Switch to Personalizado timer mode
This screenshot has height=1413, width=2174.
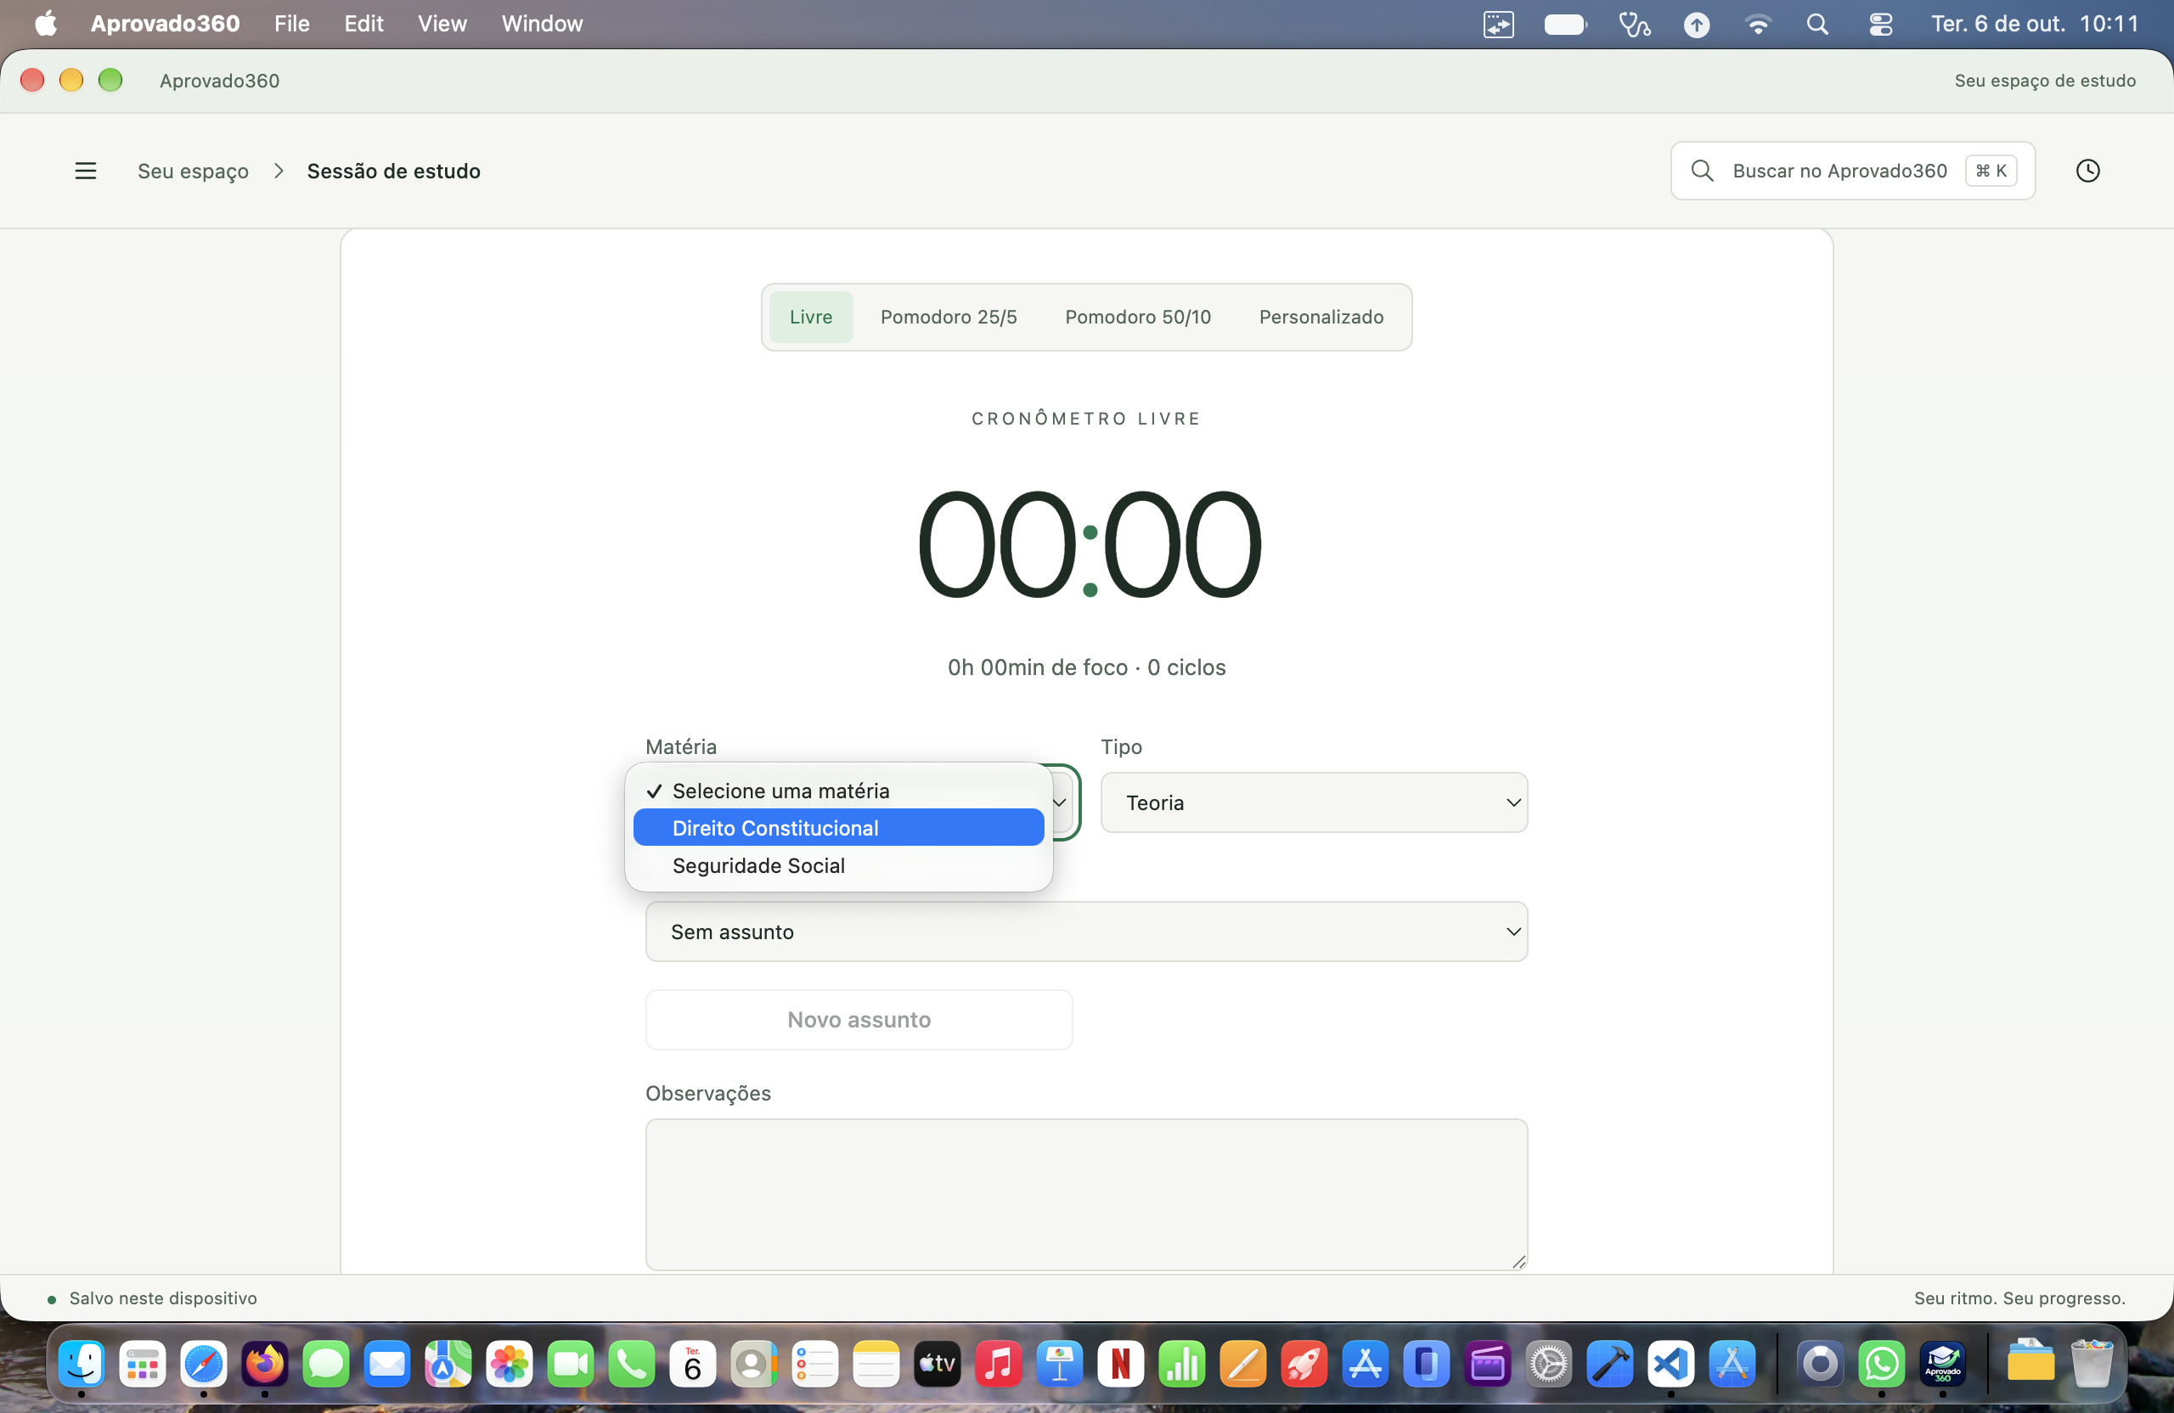(x=1321, y=317)
